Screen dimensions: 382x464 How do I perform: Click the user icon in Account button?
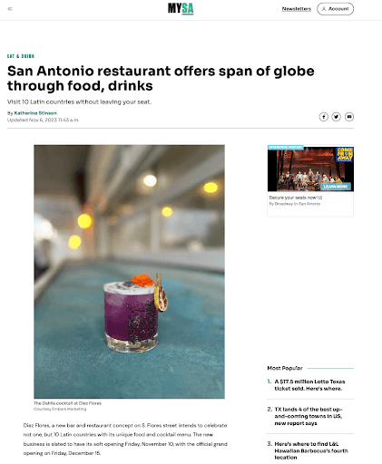tap(324, 9)
